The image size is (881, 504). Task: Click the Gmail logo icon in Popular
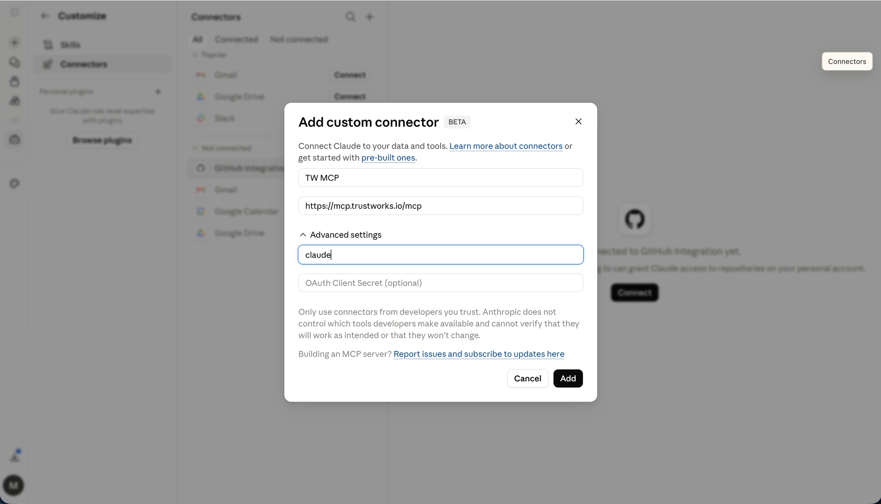coord(201,75)
